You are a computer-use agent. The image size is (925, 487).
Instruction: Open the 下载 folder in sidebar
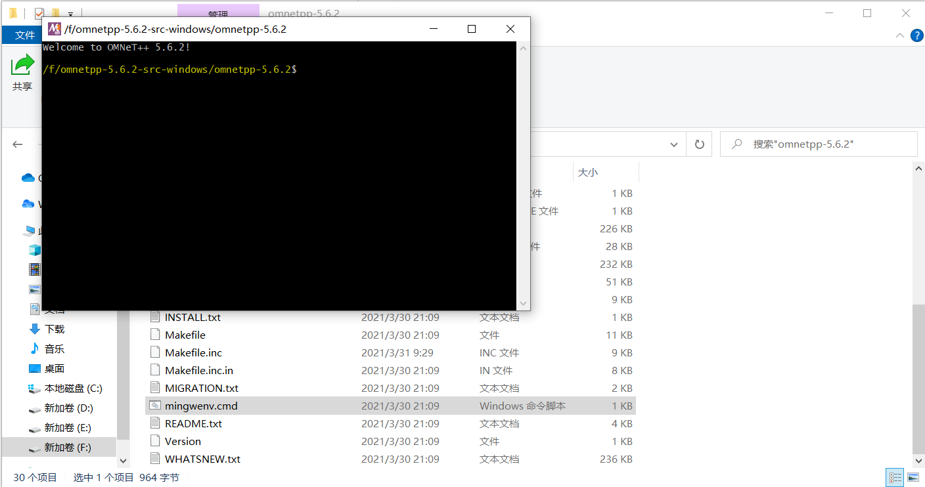[x=54, y=328]
